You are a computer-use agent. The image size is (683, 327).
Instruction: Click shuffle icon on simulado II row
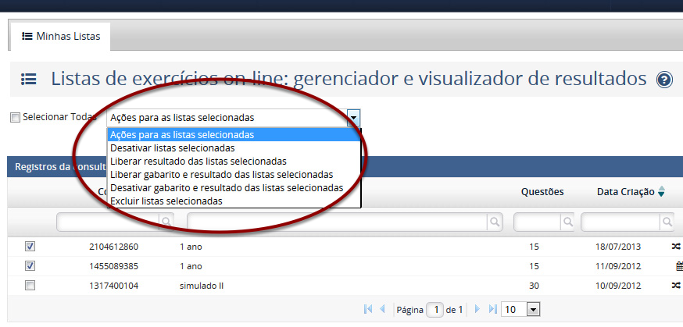pos(676,286)
